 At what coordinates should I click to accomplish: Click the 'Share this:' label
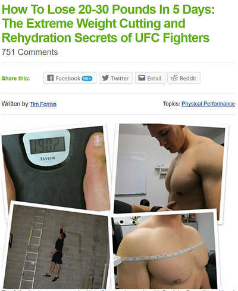click(15, 78)
